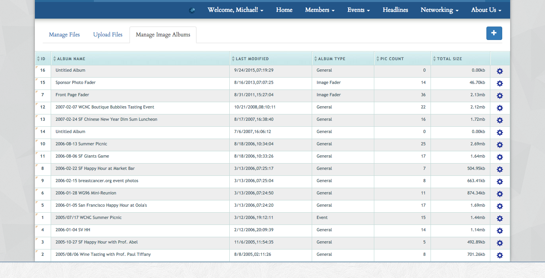Click the blue plus add album button
The width and height of the screenshot is (545, 278).
[494, 33]
